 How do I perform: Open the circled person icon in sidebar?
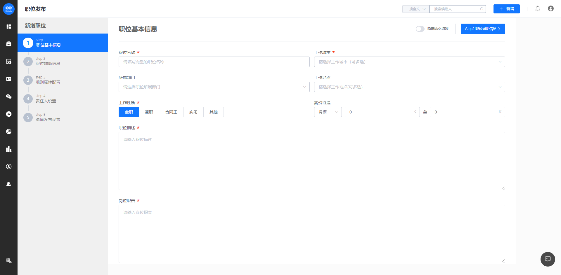click(9, 167)
